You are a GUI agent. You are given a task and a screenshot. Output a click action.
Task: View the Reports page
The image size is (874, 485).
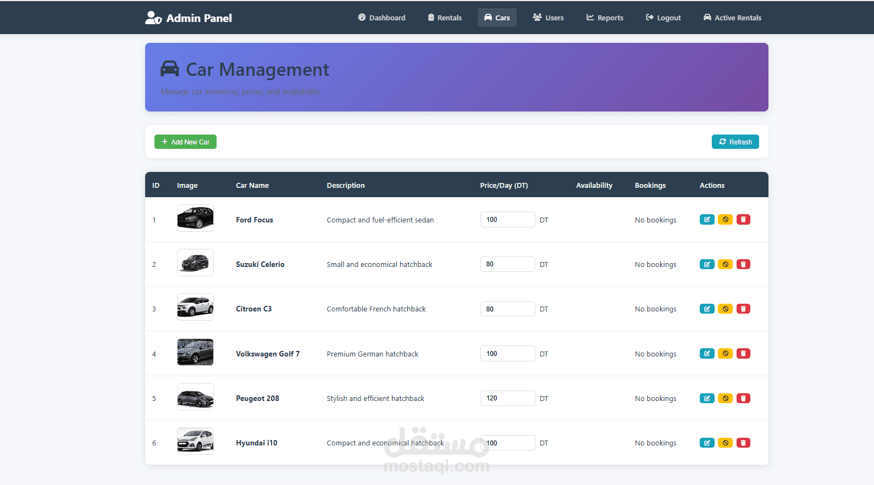605,18
